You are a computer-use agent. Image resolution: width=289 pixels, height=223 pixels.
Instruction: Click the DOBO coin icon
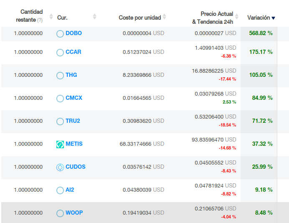[x=60, y=33]
